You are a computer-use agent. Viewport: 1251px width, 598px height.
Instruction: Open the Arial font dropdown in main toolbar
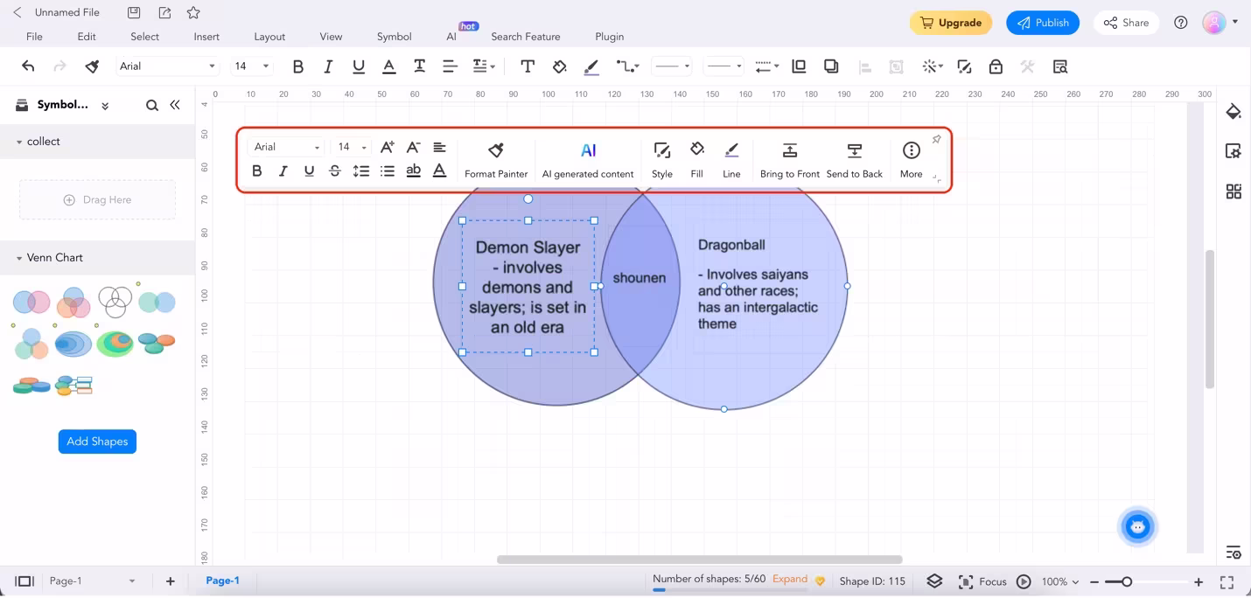(168, 66)
